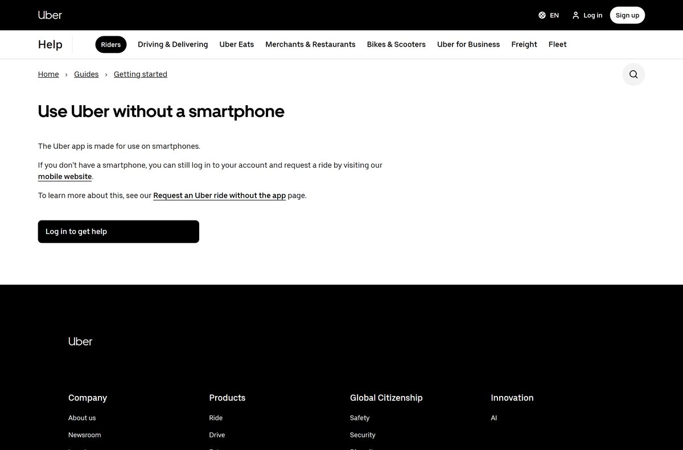This screenshot has height=450, width=683.
Task: Open Merchants & Restaurants tab
Action: [x=310, y=44]
